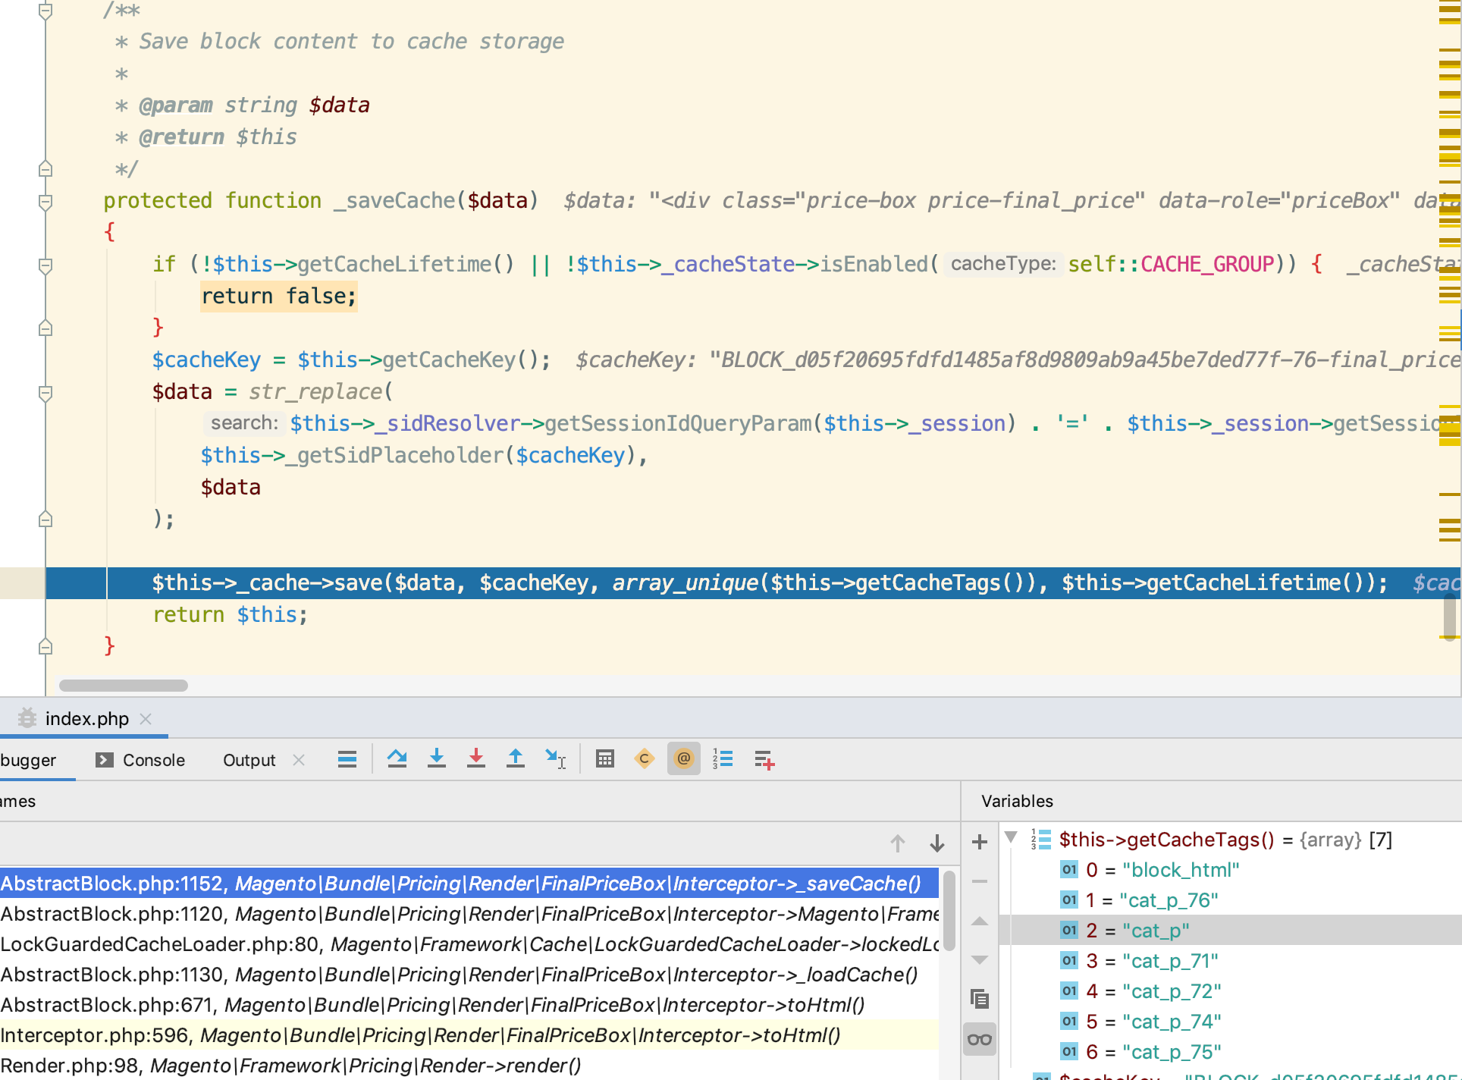Switch to the Output tab
This screenshot has width=1462, height=1080.
coord(249,760)
